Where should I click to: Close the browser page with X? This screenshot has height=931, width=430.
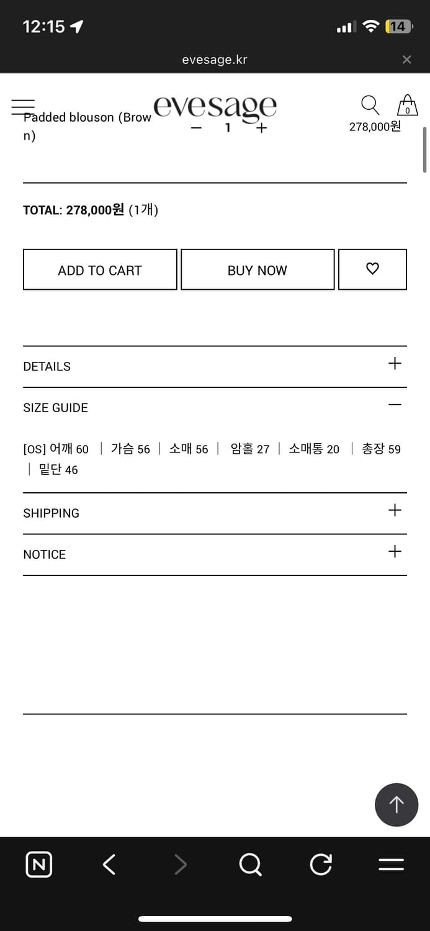coord(406,60)
